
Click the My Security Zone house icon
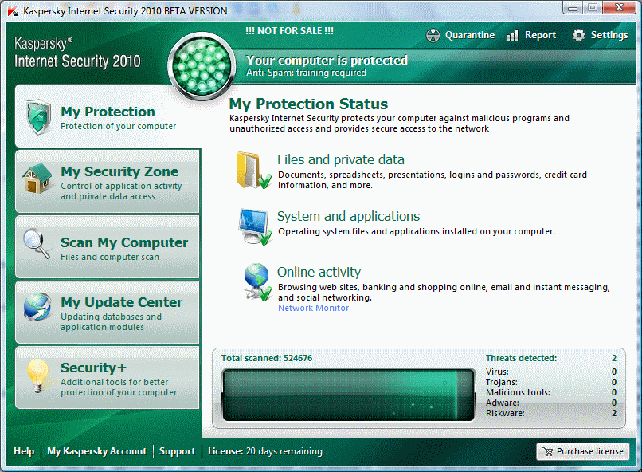click(37, 179)
